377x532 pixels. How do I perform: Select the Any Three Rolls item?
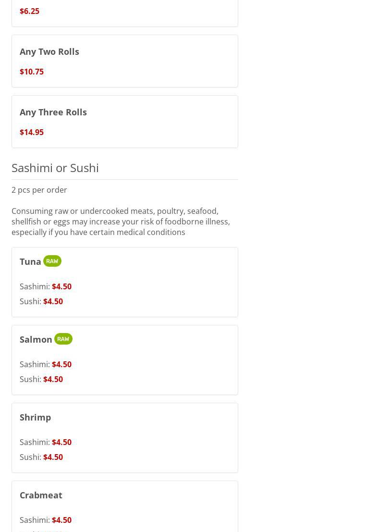pyautogui.click(x=53, y=112)
